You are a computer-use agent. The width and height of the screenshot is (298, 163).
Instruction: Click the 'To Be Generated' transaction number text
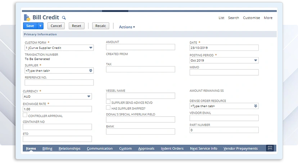37,59
